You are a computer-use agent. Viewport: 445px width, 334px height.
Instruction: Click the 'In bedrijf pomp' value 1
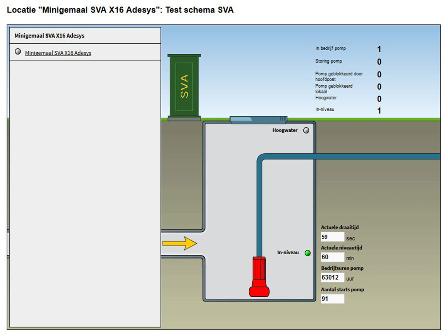click(379, 49)
